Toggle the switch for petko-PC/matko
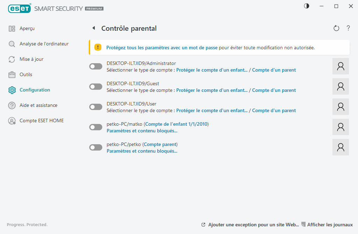The width and height of the screenshot is (358, 234). point(96,127)
